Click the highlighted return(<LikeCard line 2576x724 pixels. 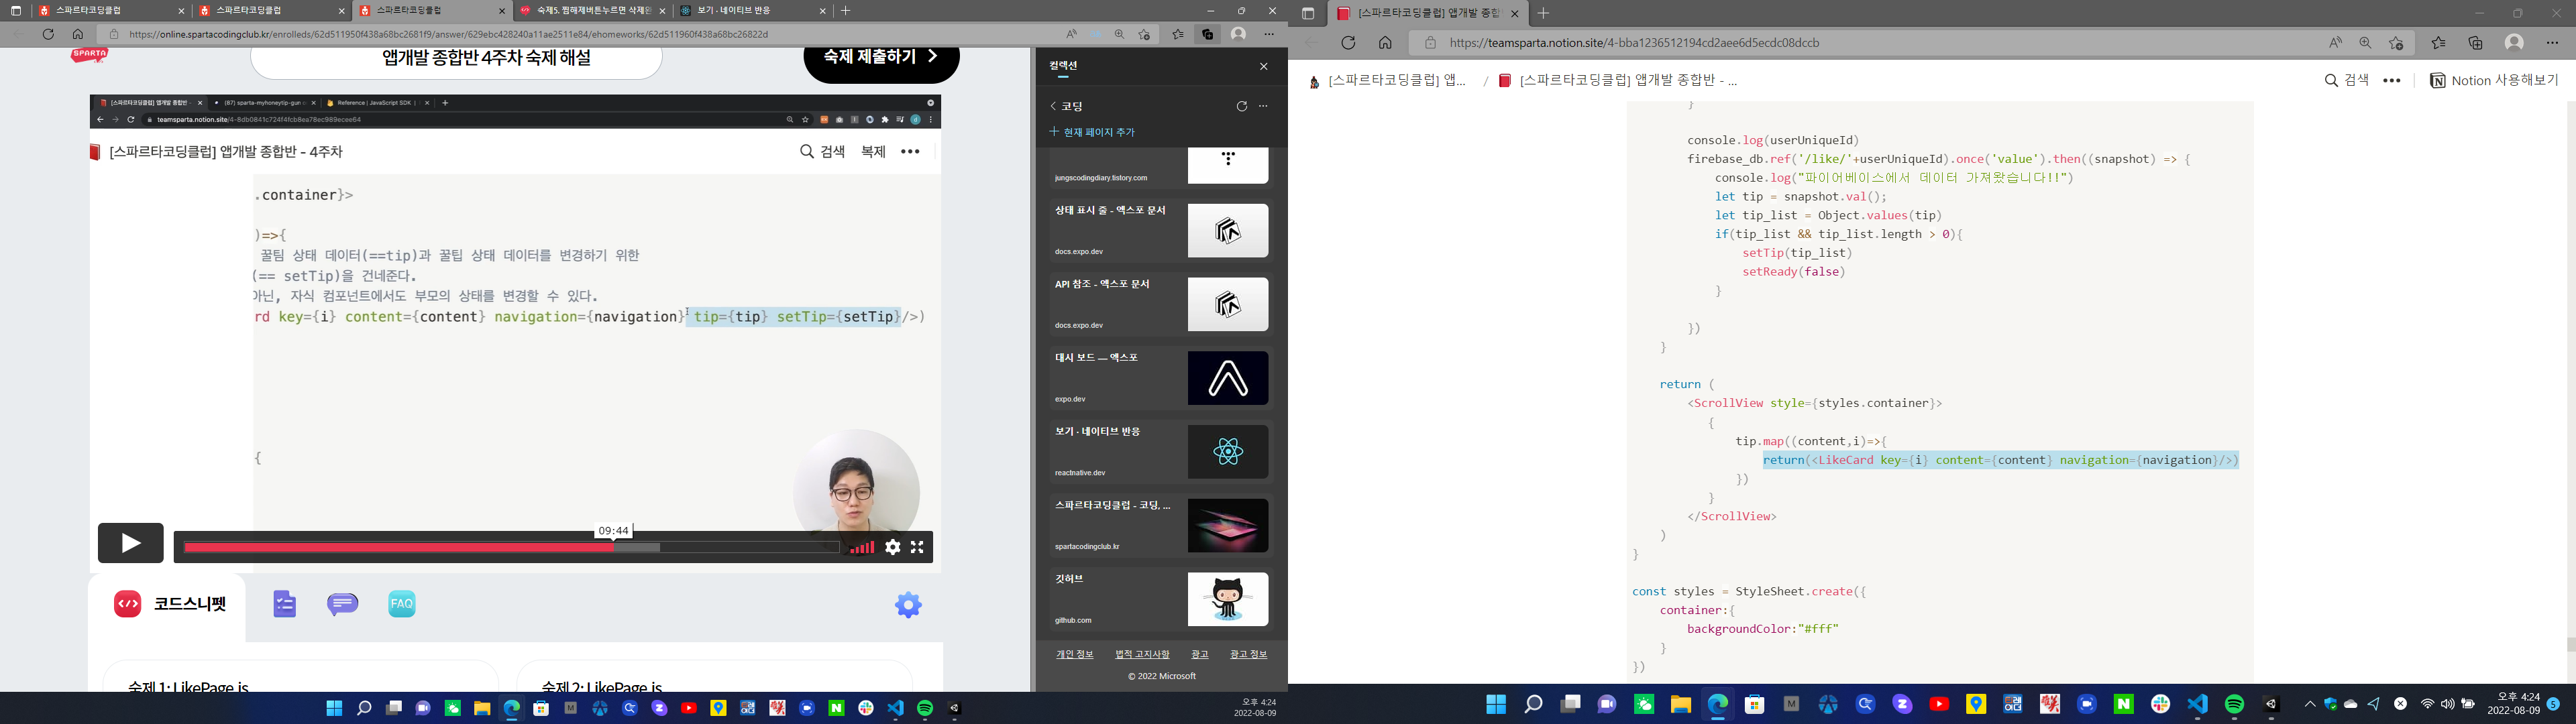pos(2000,460)
